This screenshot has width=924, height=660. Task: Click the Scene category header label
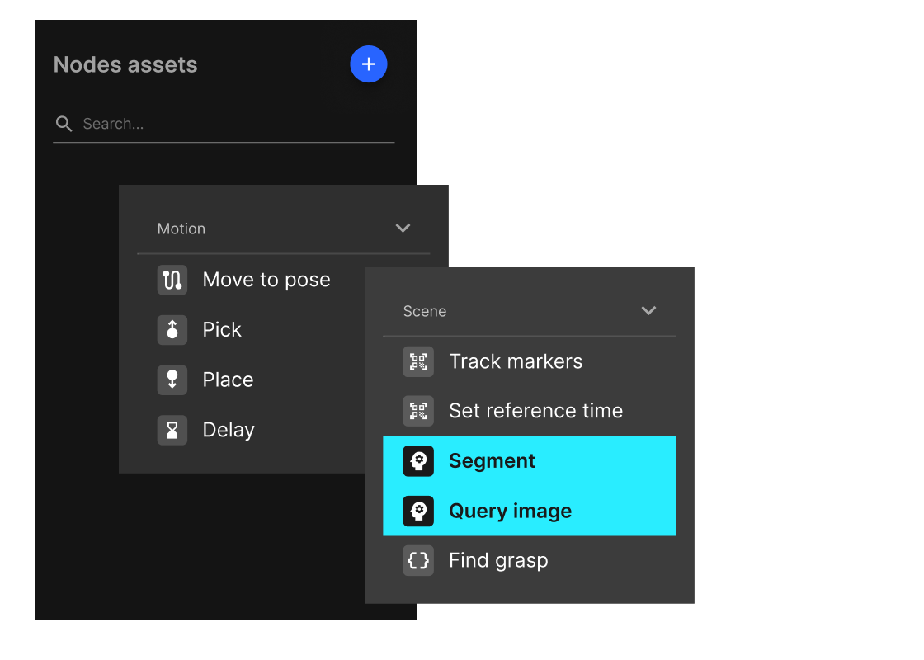click(425, 311)
